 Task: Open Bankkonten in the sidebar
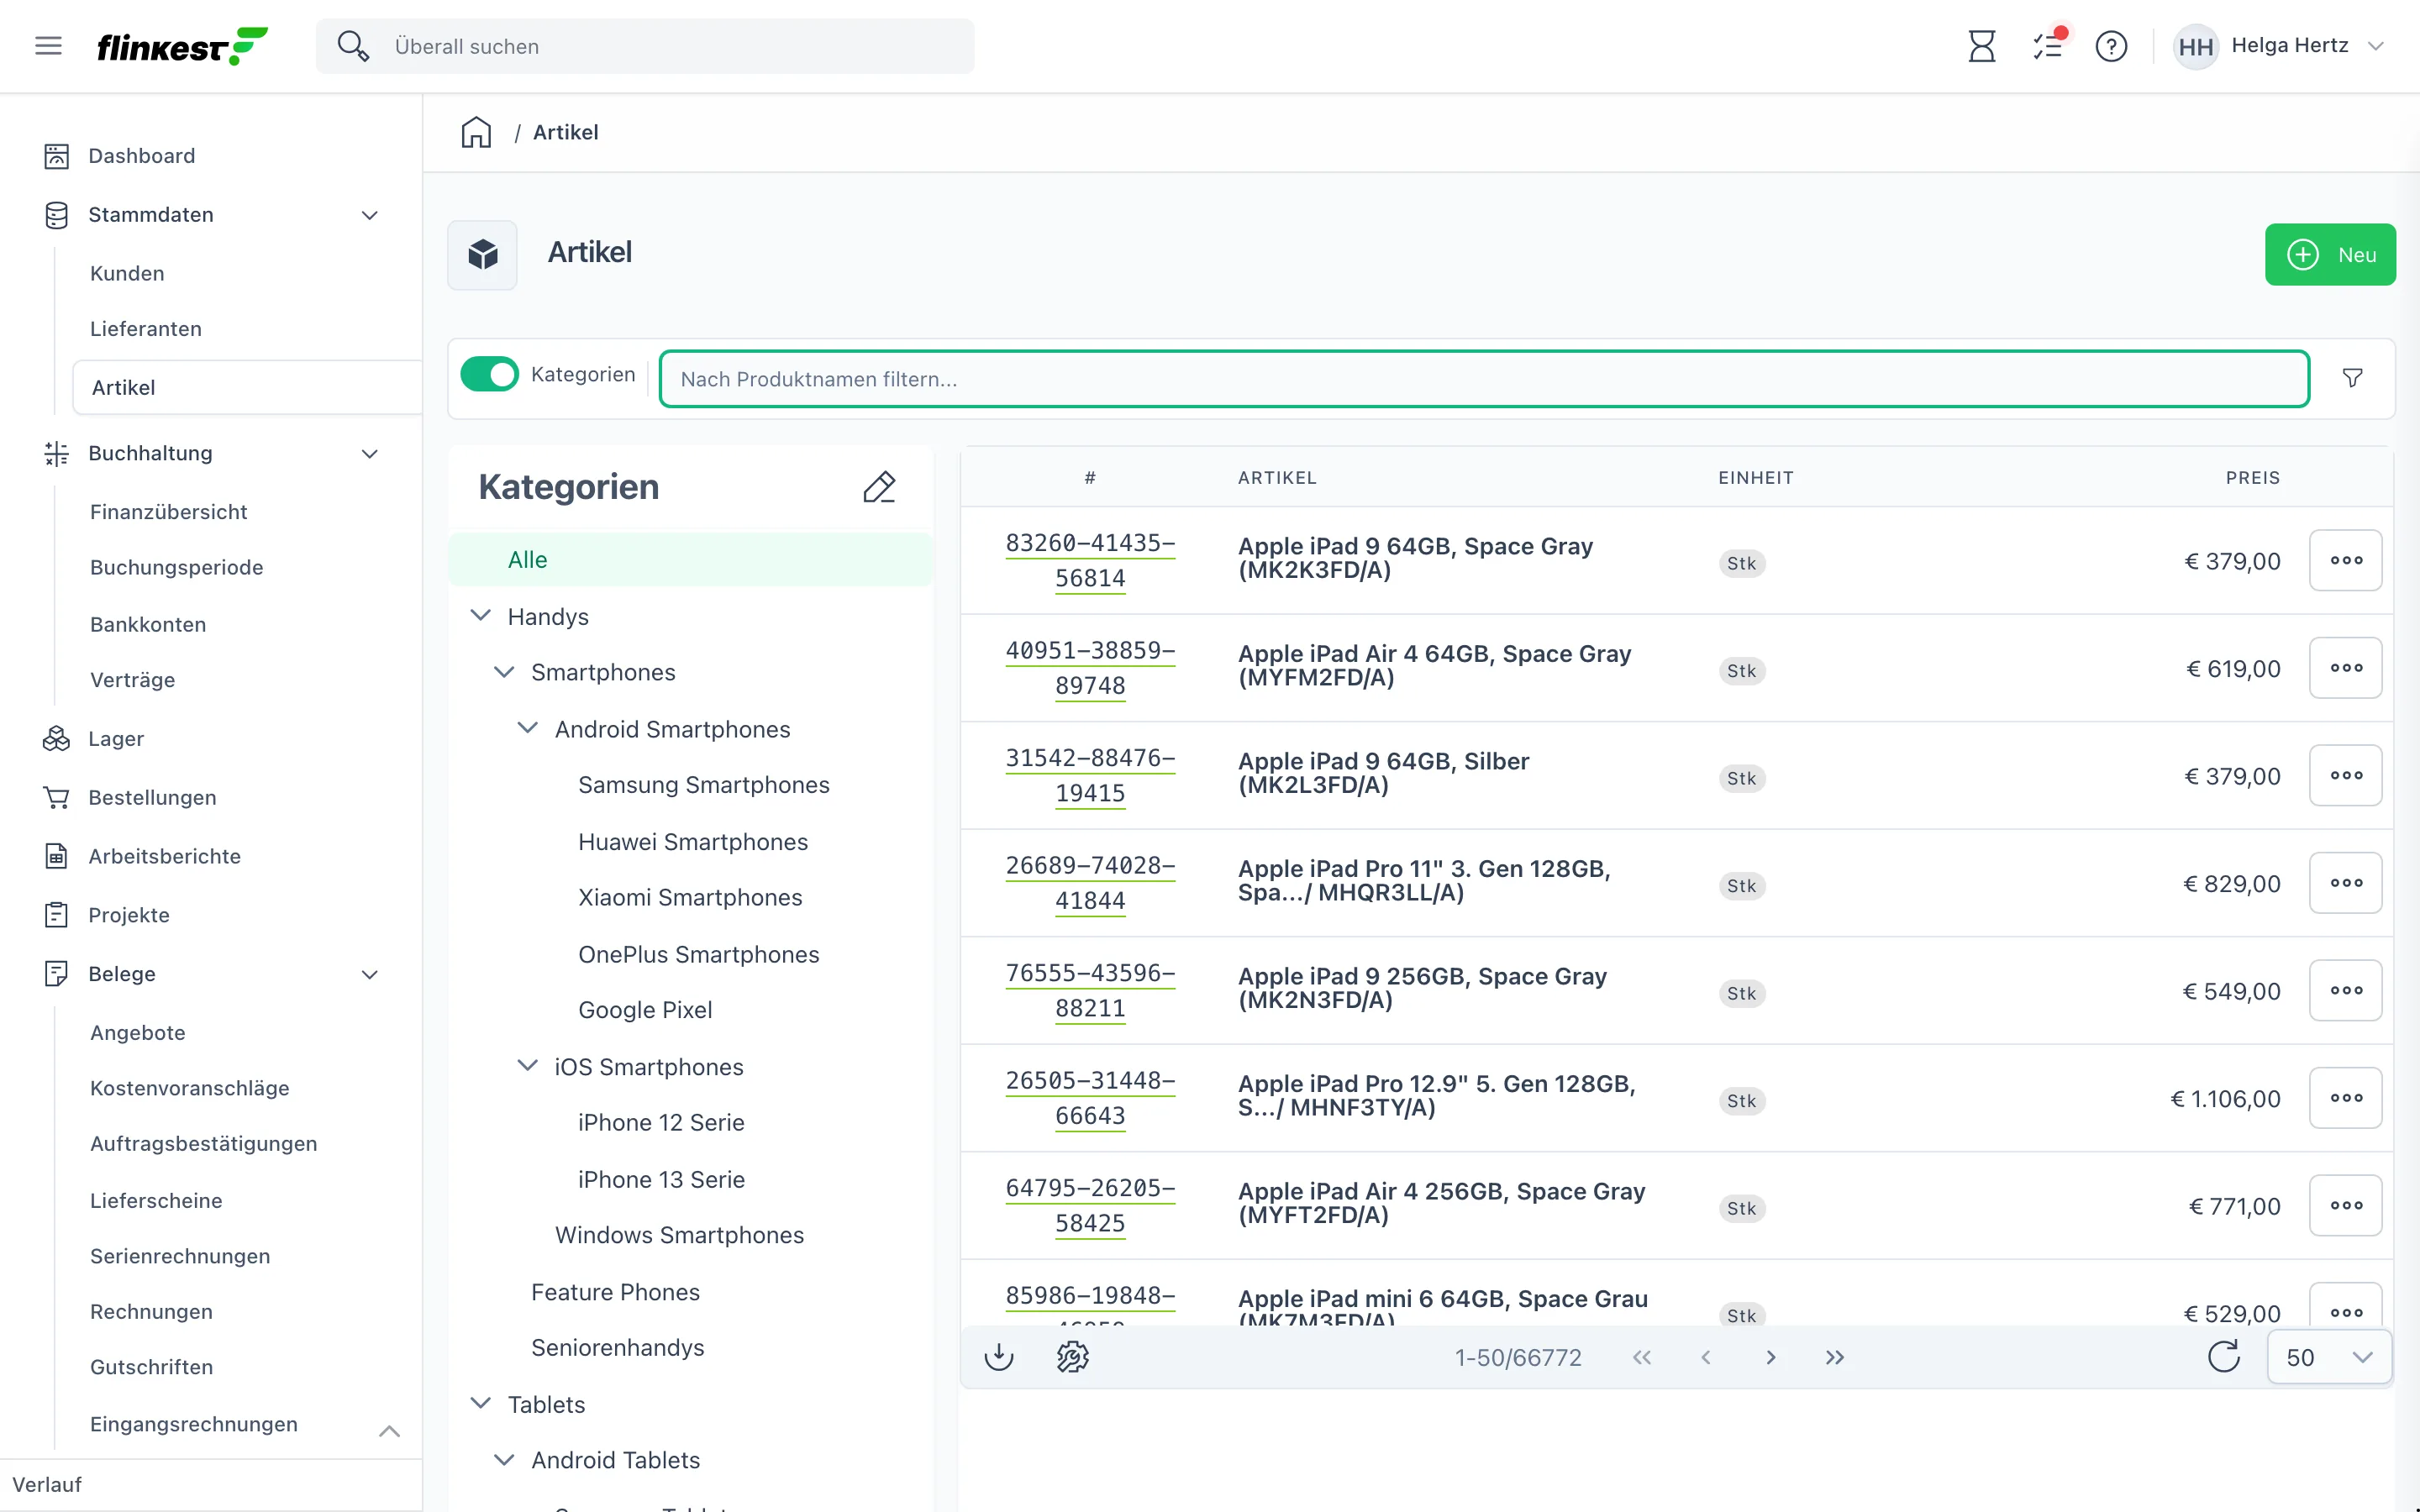point(148,624)
